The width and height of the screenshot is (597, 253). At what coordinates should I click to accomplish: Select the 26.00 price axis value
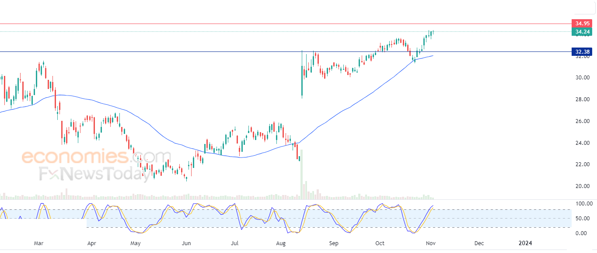coord(583,121)
